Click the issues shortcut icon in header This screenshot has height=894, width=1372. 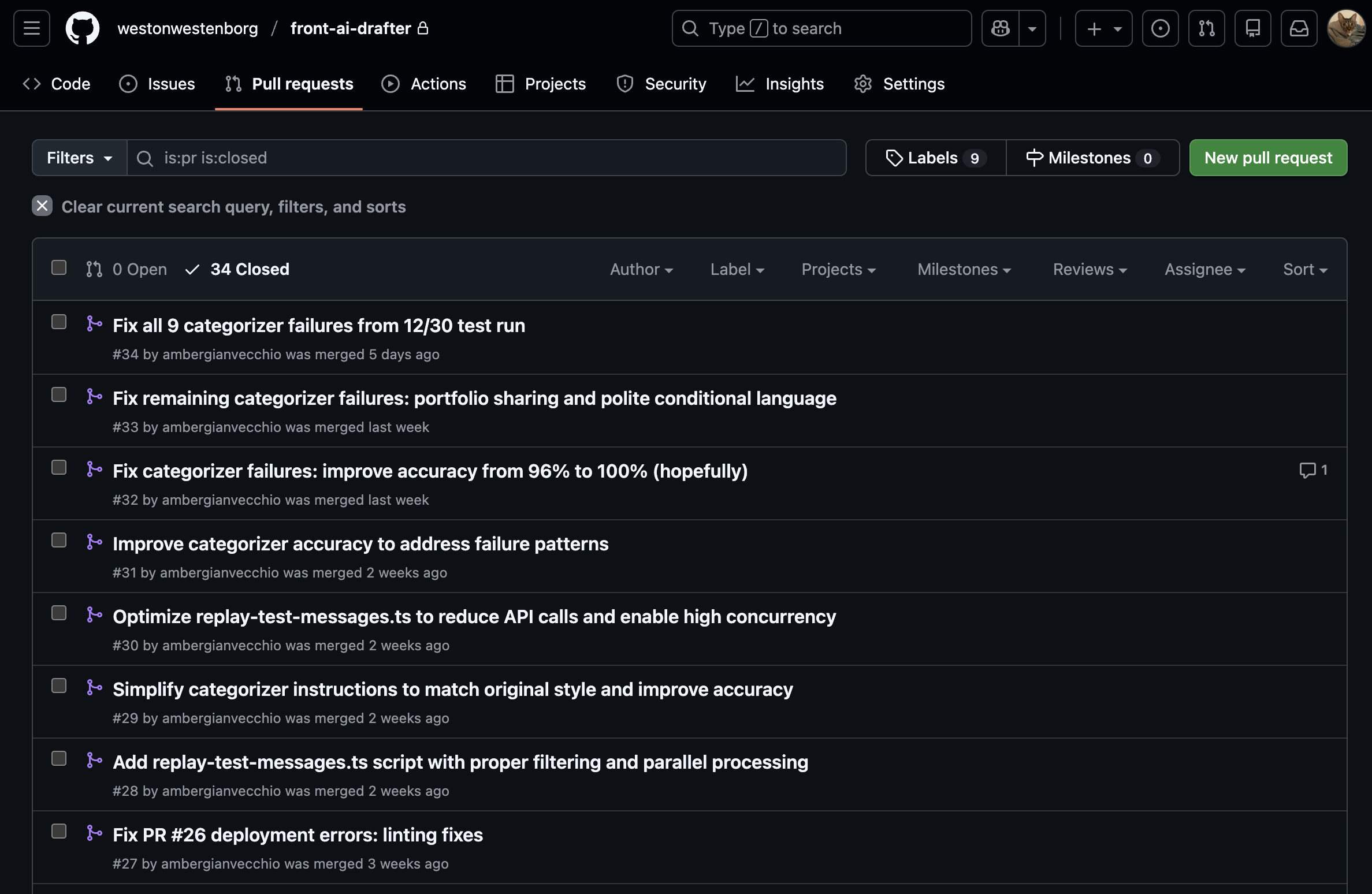click(1160, 28)
